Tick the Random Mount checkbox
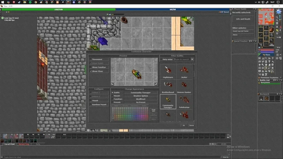This screenshot has width=283, height=159. pos(91,105)
